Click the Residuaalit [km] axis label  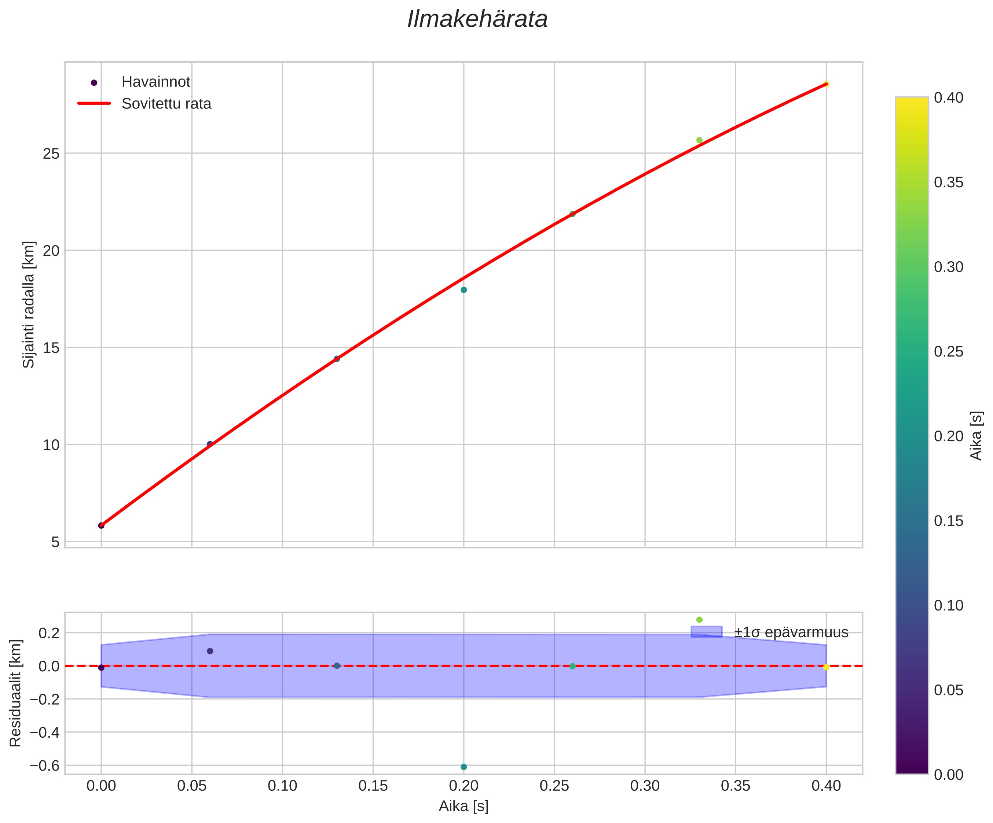16,693
